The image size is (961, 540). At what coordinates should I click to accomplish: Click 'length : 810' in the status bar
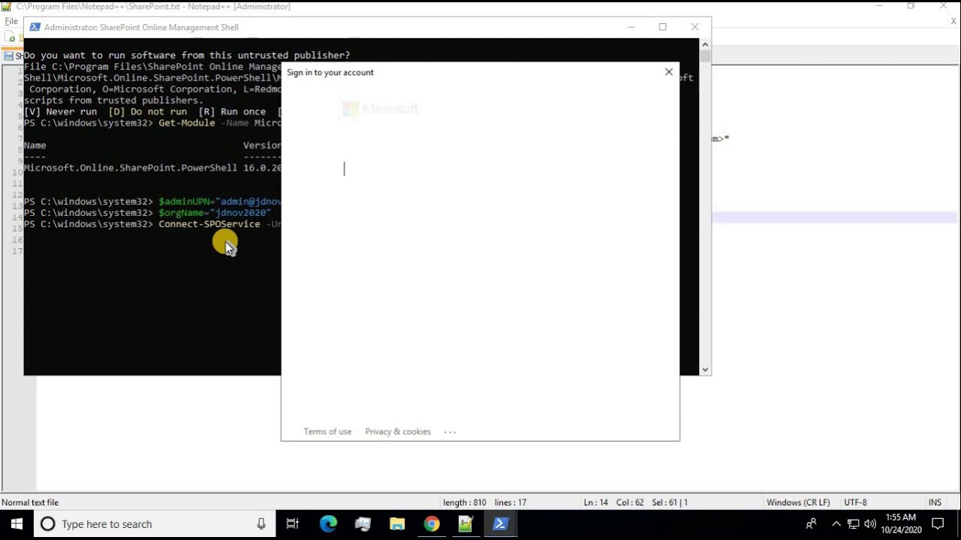coord(465,502)
